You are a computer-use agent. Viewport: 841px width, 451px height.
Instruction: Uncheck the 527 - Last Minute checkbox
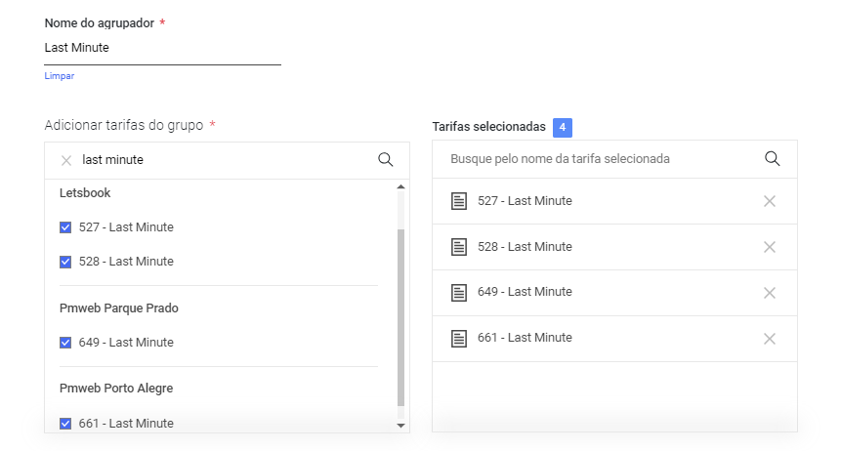coord(65,227)
